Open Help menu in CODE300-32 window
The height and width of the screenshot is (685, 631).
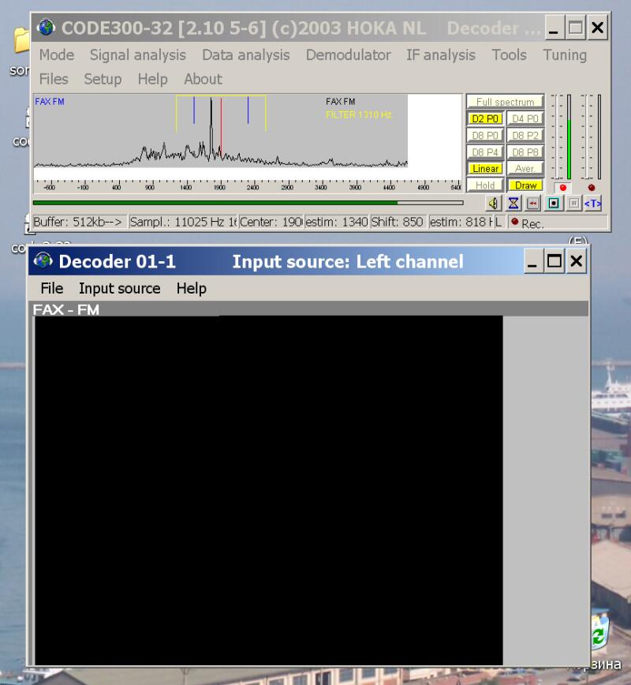click(153, 79)
